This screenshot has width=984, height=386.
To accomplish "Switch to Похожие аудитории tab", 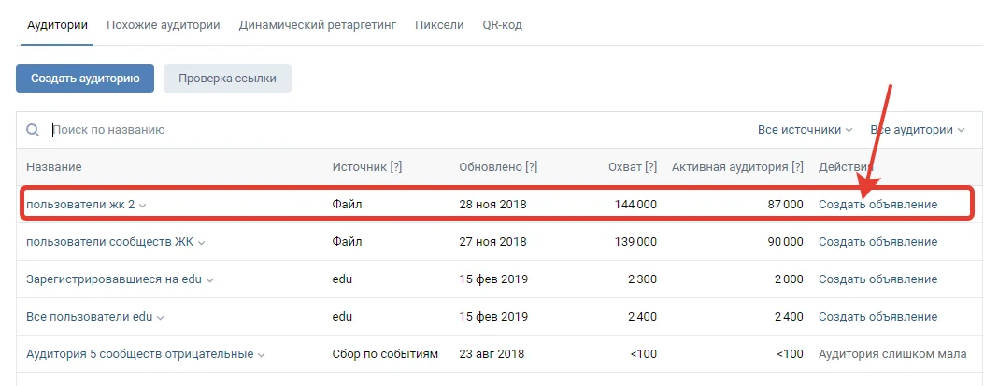I will pyautogui.click(x=164, y=26).
